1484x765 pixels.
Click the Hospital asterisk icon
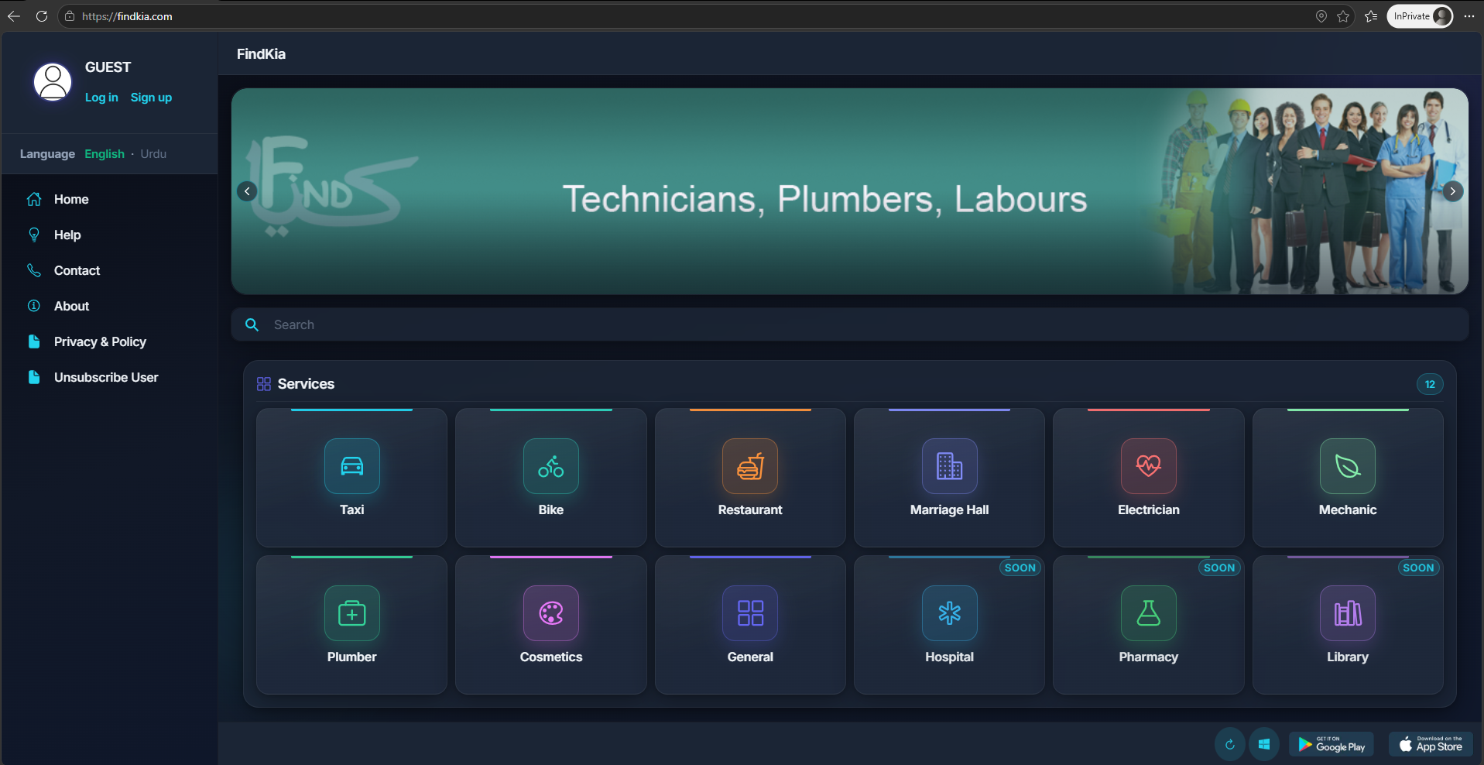(949, 613)
